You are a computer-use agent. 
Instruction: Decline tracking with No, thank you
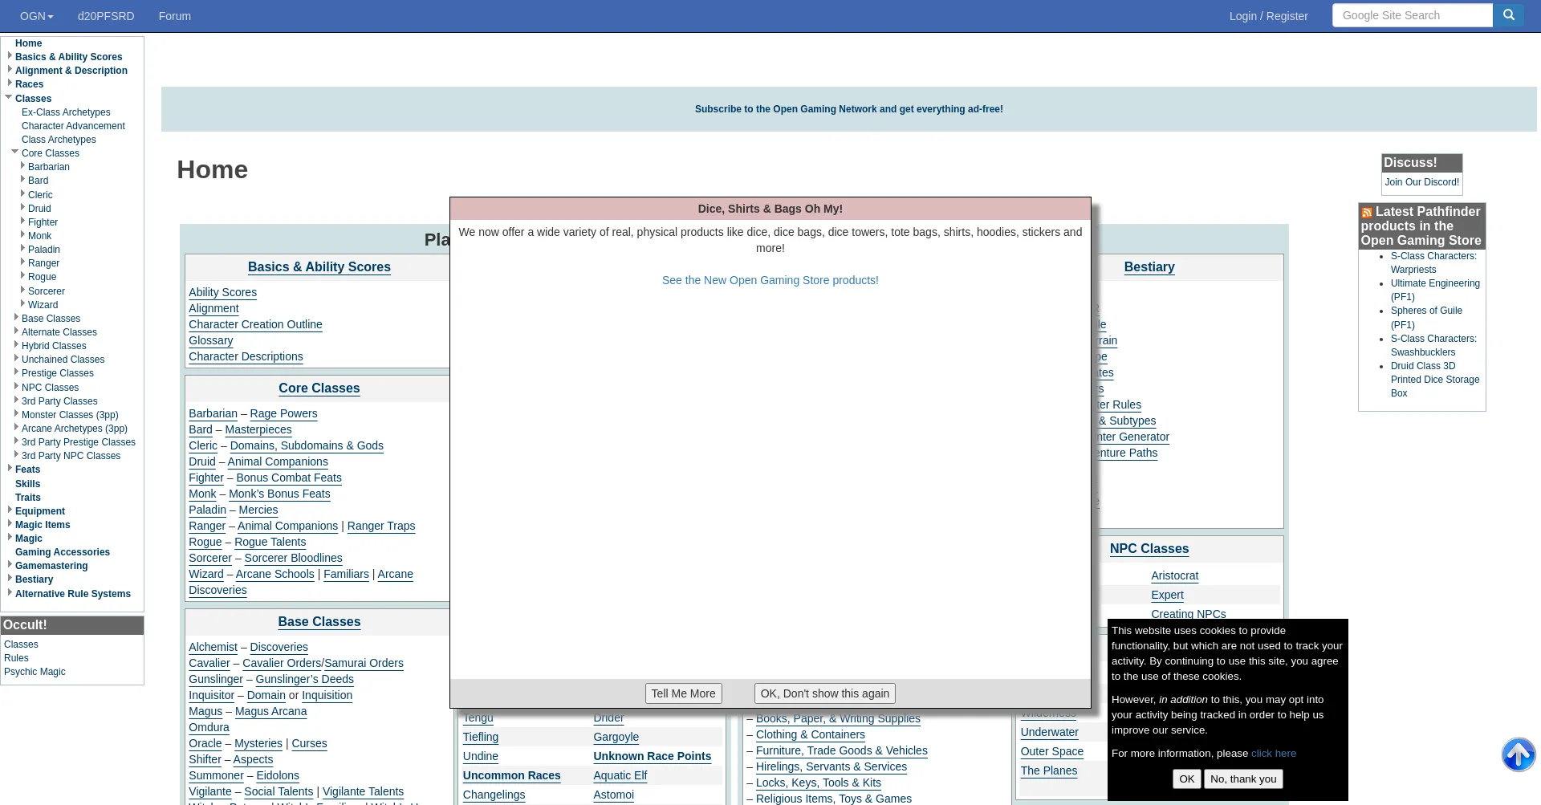[1242, 779]
